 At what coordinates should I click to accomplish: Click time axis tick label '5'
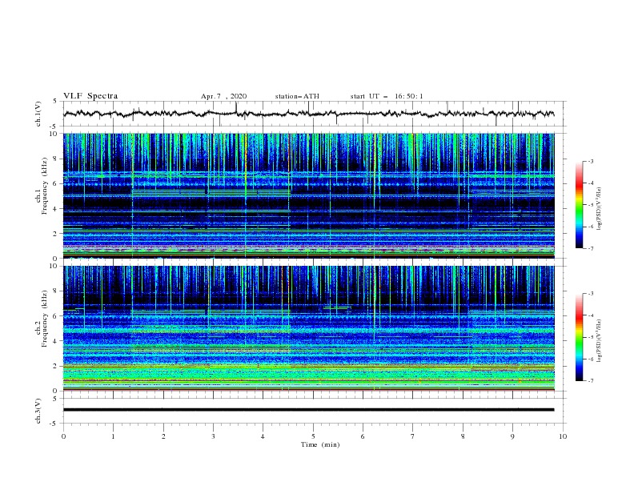point(313,436)
